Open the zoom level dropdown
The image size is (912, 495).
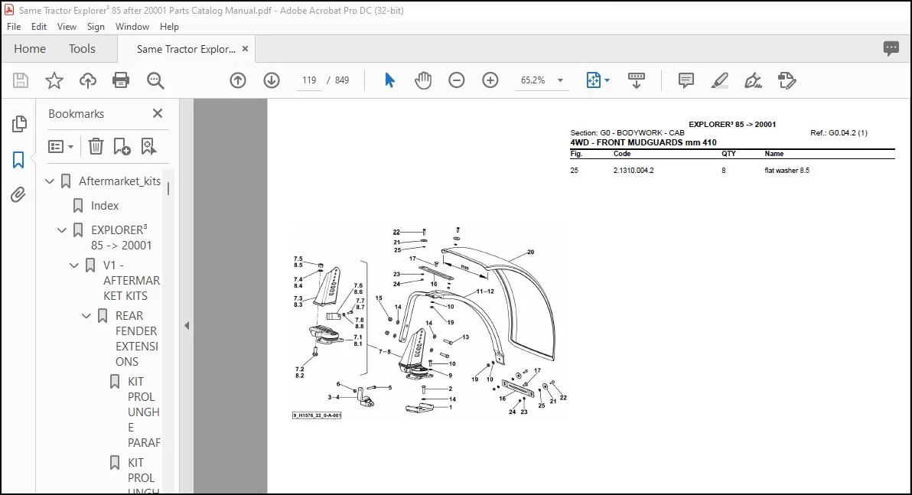(560, 80)
